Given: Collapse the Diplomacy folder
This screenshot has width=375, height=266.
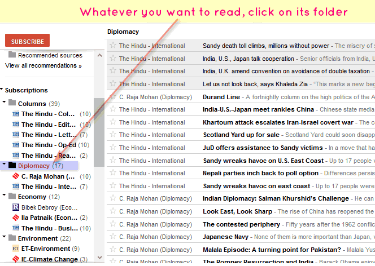Looking at the screenshot, I should (4, 164).
